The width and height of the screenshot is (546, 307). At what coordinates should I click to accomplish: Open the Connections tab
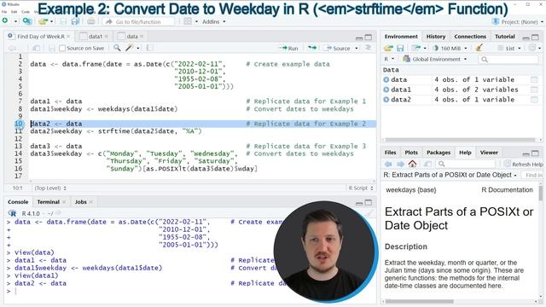pos(470,37)
